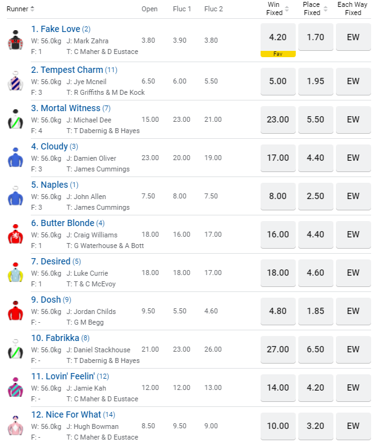Select Tempest Charm place odds 1.95
This screenshot has height=444, width=378.
tap(315, 81)
